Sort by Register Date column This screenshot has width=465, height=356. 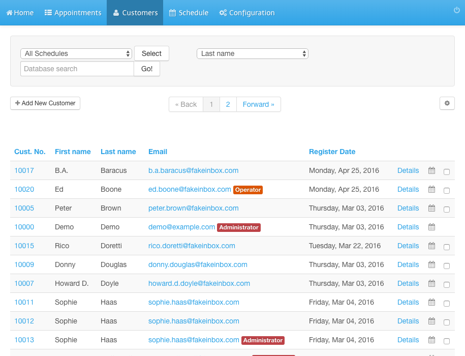tap(332, 152)
